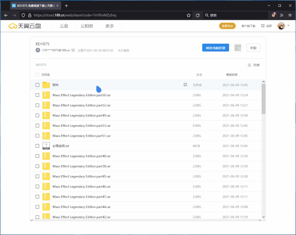The width and height of the screenshot is (296, 235).
Task: Click the part46.rar archive icon
Action: point(46,186)
